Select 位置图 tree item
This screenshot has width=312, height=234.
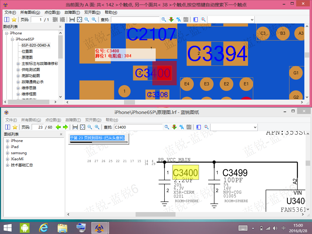(27, 51)
